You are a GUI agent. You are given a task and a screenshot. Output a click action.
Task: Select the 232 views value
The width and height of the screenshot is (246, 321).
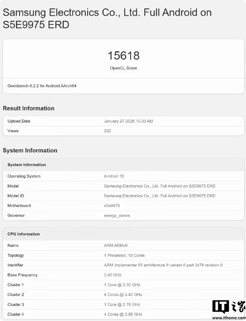click(x=107, y=131)
